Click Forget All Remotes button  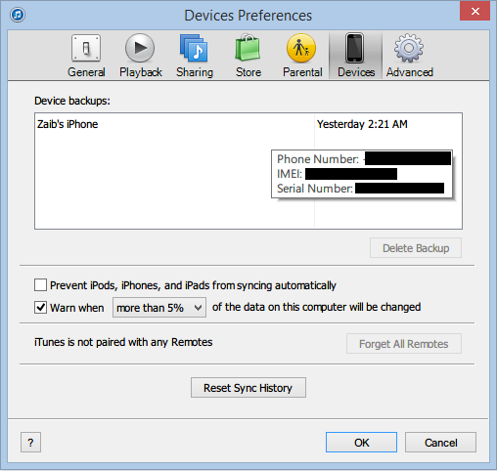[x=404, y=344]
